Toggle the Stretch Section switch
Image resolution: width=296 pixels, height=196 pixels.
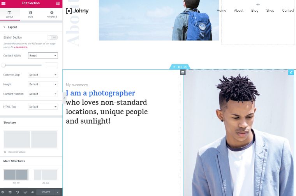(x=52, y=37)
